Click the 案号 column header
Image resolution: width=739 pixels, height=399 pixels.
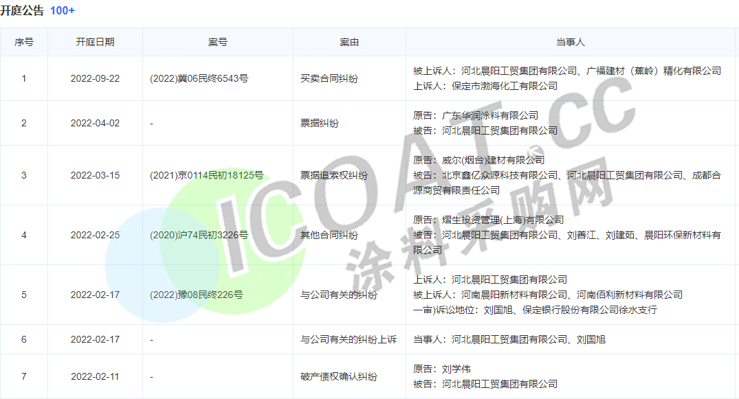click(x=217, y=42)
